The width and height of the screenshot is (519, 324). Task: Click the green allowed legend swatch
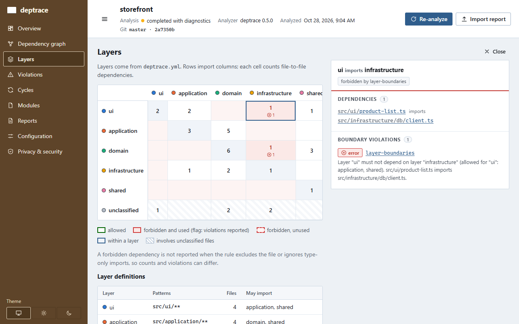[101, 230]
